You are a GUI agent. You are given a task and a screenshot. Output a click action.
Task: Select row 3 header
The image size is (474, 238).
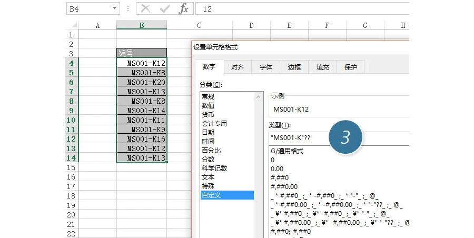point(72,54)
